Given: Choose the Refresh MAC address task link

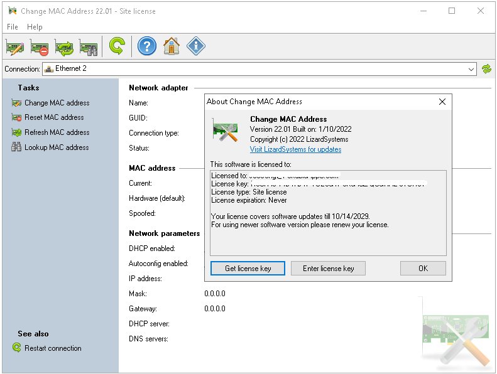Looking at the screenshot, I should point(57,132).
